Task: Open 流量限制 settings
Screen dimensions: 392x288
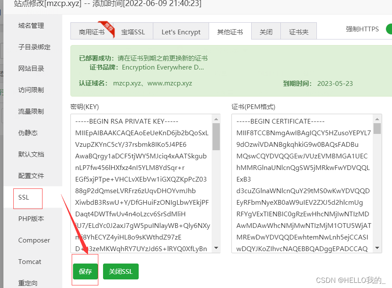Action: point(30,111)
